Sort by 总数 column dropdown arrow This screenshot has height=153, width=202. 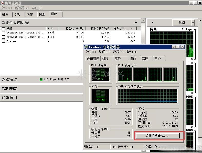(131, 28)
